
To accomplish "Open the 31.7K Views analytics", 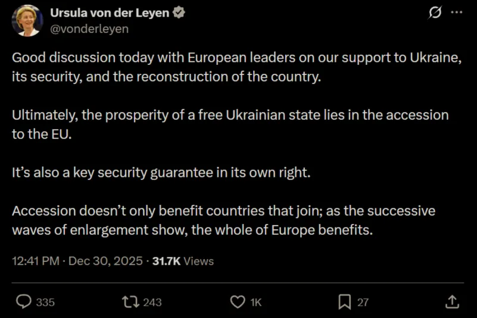I will coord(184,261).
